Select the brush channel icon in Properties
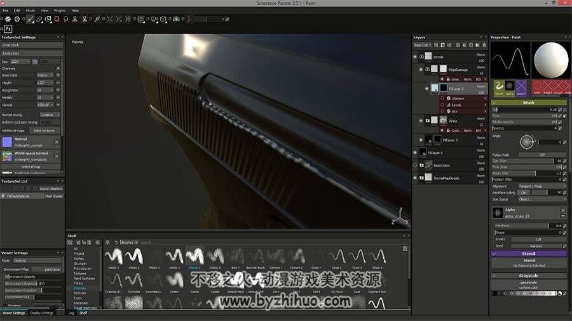Image resolution: width=572 pixels, height=321 pixels. coord(499,88)
